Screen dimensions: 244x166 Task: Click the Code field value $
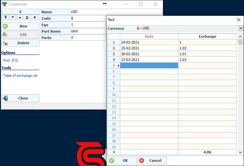coord(88,18)
